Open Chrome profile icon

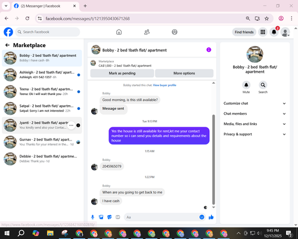pyautogui.click(x=281, y=19)
